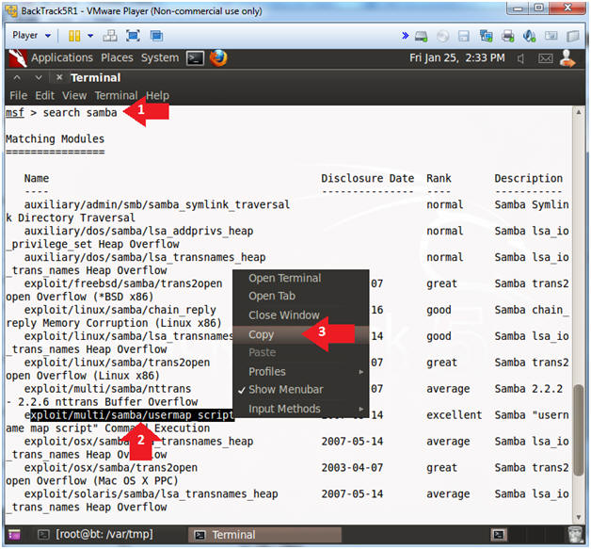The height and width of the screenshot is (549, 591).
Task: Click the terminal scrollbar up arrow
Action: (578, 112)
